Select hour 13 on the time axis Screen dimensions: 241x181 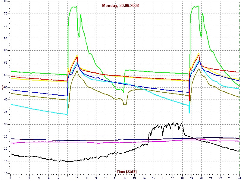(134, 178)
